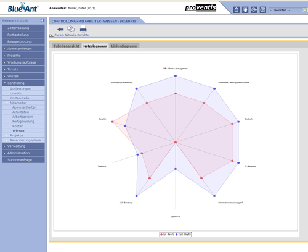Select Umsatz under Controlling
Screen dimensions: 308x252
(23, 93)
